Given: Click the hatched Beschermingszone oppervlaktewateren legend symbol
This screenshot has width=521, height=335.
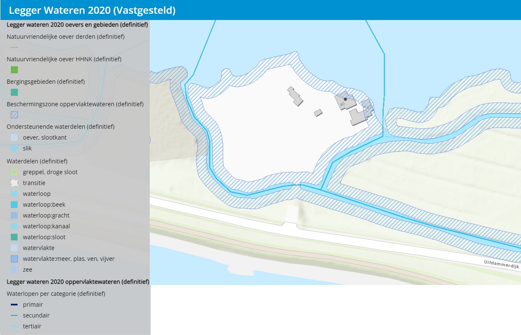Looking at the screenshot, I should [x=14, y=115].
